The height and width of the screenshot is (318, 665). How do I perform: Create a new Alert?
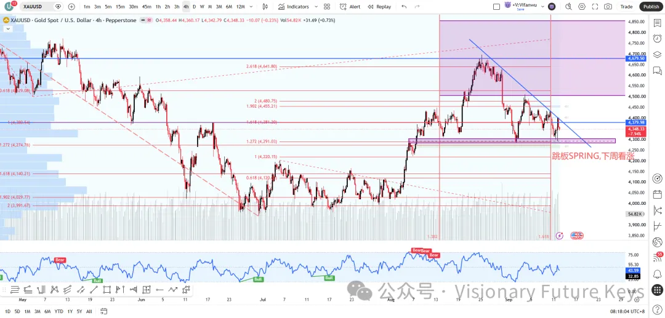point(350,7)
